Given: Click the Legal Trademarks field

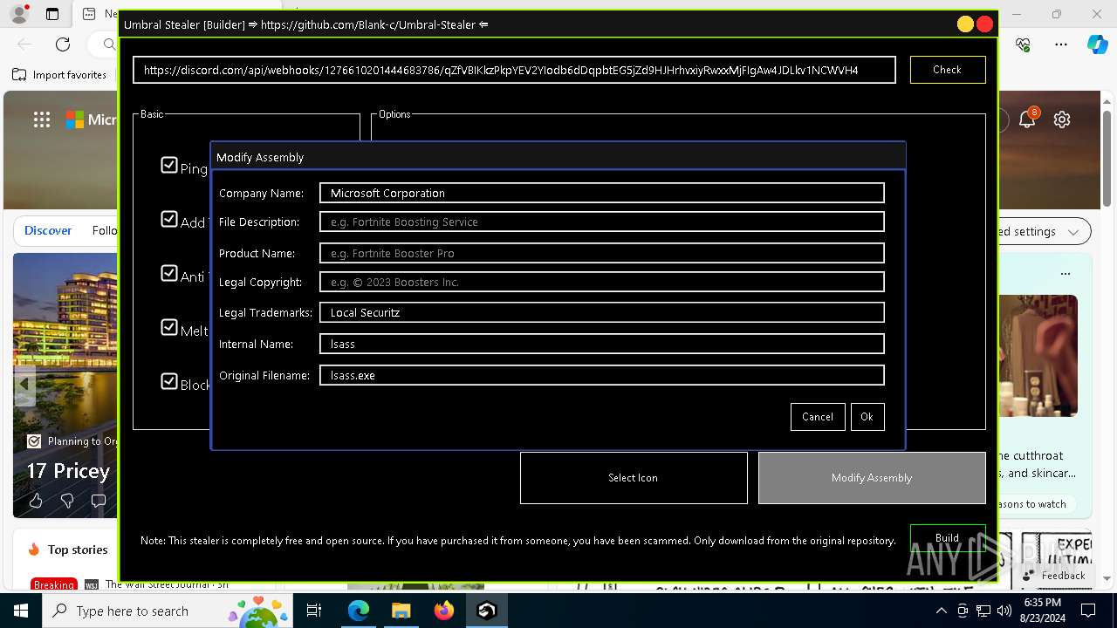Looking at the screenshot, I should [602, 312].
